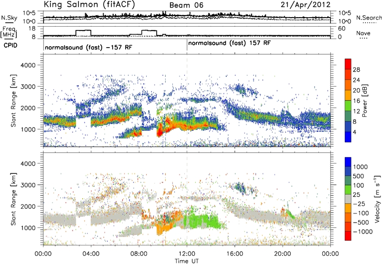
Task: Click 'Slant Range [km]' label of velocity panel
Action: (14, 199)
